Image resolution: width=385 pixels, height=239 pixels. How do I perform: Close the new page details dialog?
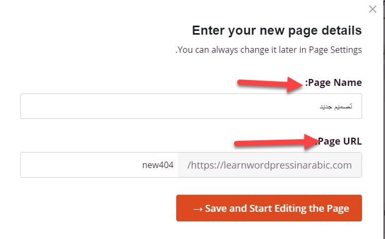click(x=373, y=9)
